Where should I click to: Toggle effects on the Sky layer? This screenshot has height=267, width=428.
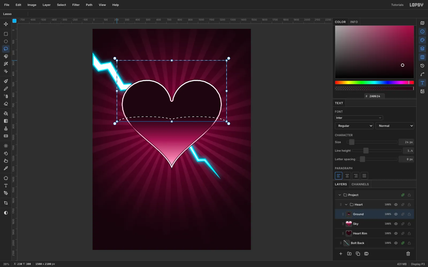(403, 224)
